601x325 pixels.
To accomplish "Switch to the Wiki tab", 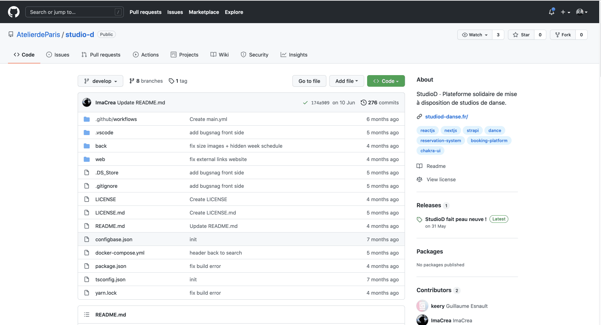I will click(220, 55).
